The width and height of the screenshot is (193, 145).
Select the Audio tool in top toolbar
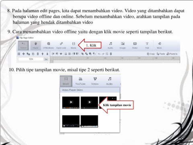click(x=110, y=46)
